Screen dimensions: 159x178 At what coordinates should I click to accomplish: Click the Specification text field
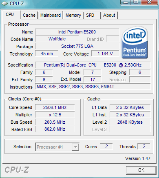tap(93, 65)
